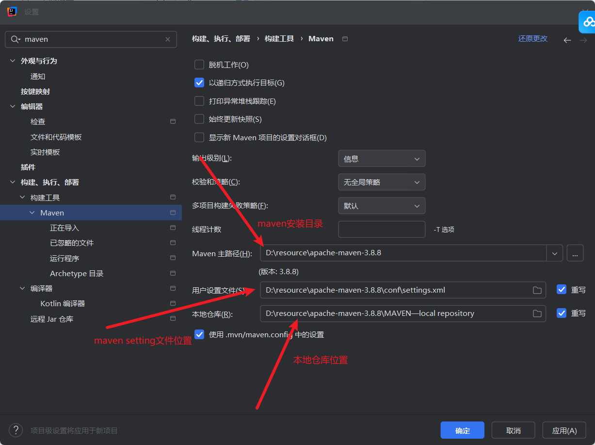This screenshot has height=445, width=595.
Task: Click the settings search field containing maven
Action: click(x=91, y=39)
